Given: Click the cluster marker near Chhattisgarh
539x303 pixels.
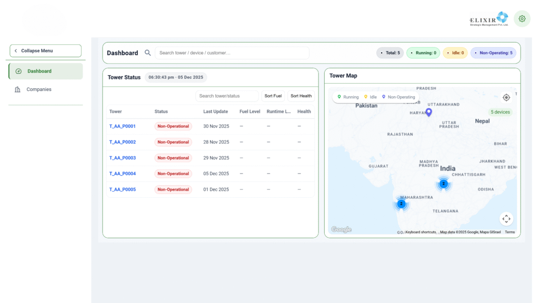Looking at the screenshot, I should pos(444,184).
